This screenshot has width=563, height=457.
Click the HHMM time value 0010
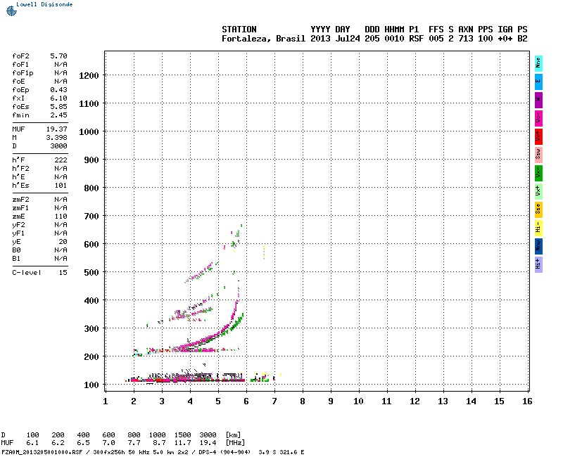pyautogui.click(x=394, y=39)
